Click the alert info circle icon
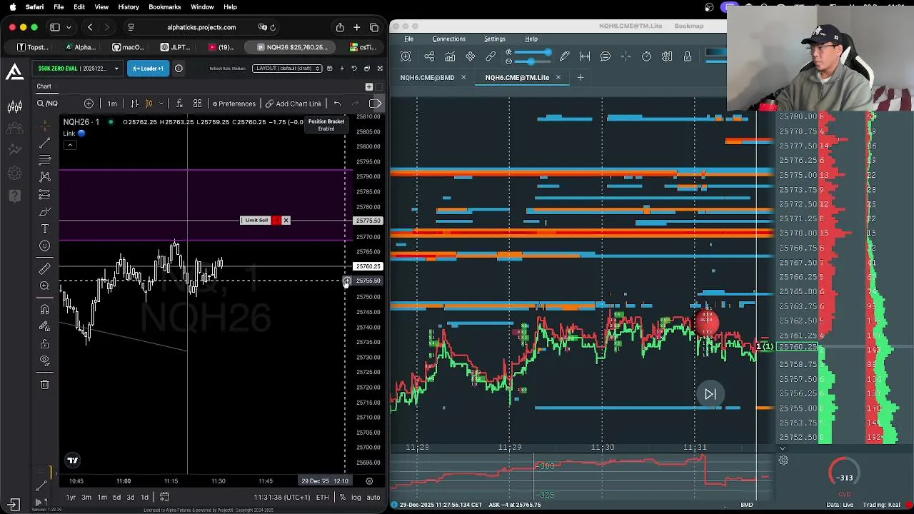This screenshot has width=914, height=514. tap(179, 69)
